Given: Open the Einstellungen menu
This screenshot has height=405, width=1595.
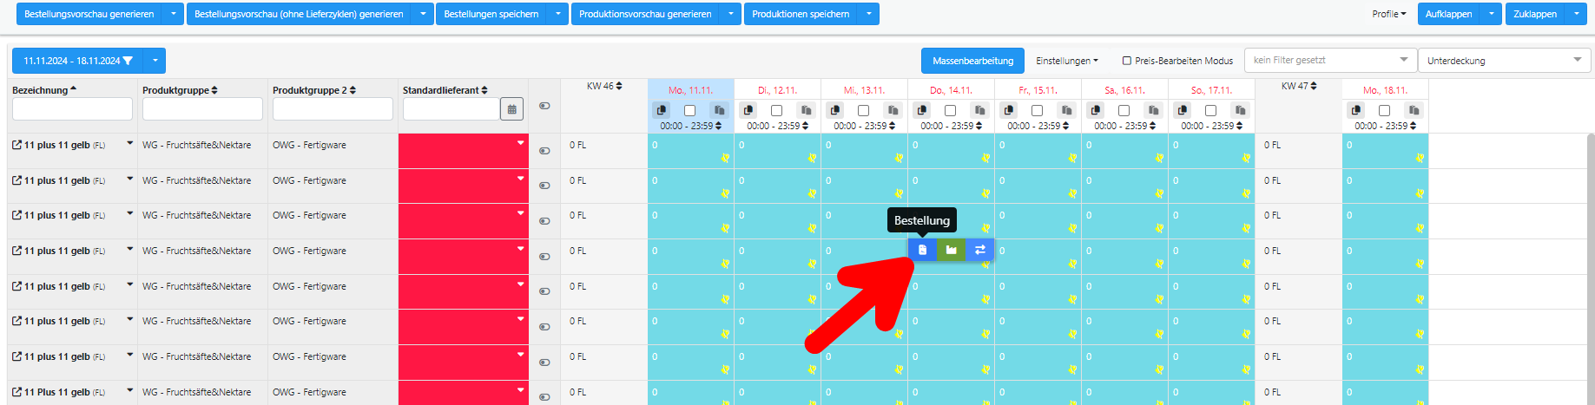Looking at the screenshot, I should pyautogui.click(x=1067, y=61).
